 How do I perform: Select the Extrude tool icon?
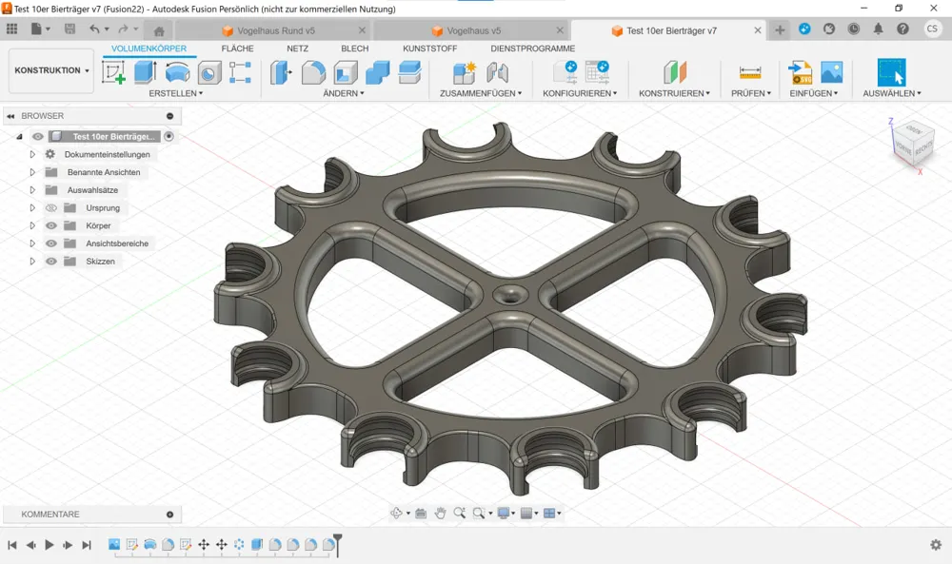145,72
